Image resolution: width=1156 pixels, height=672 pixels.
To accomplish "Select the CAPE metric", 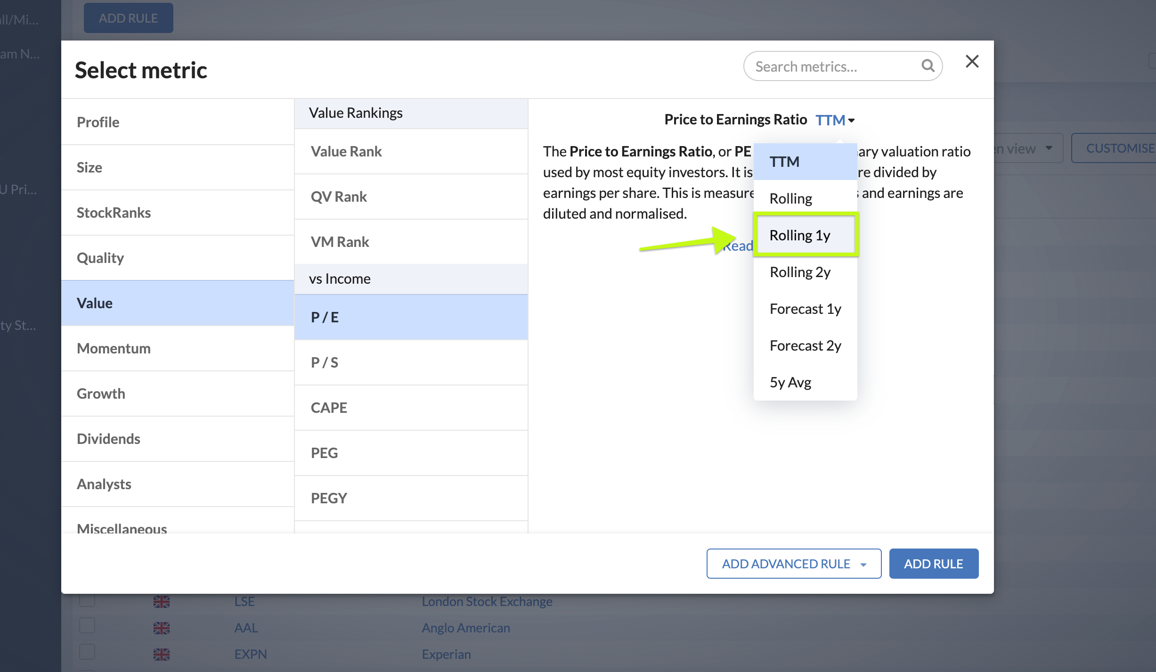I will coord(411,408).
